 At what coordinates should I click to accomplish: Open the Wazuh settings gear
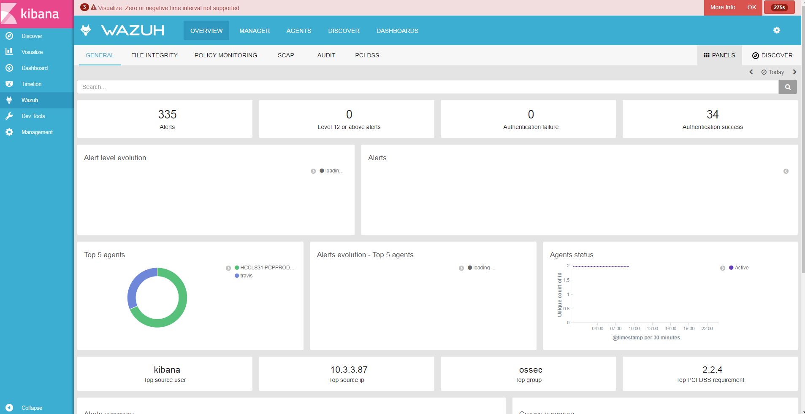coord(777,30)
